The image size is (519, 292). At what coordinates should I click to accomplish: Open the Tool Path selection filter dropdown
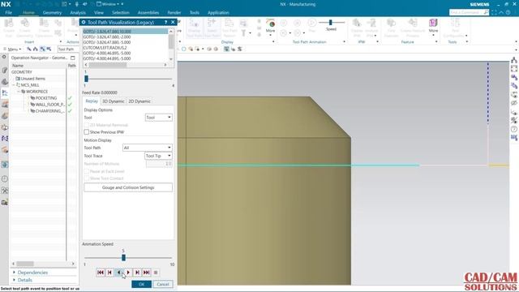click(x=68, y=49)
